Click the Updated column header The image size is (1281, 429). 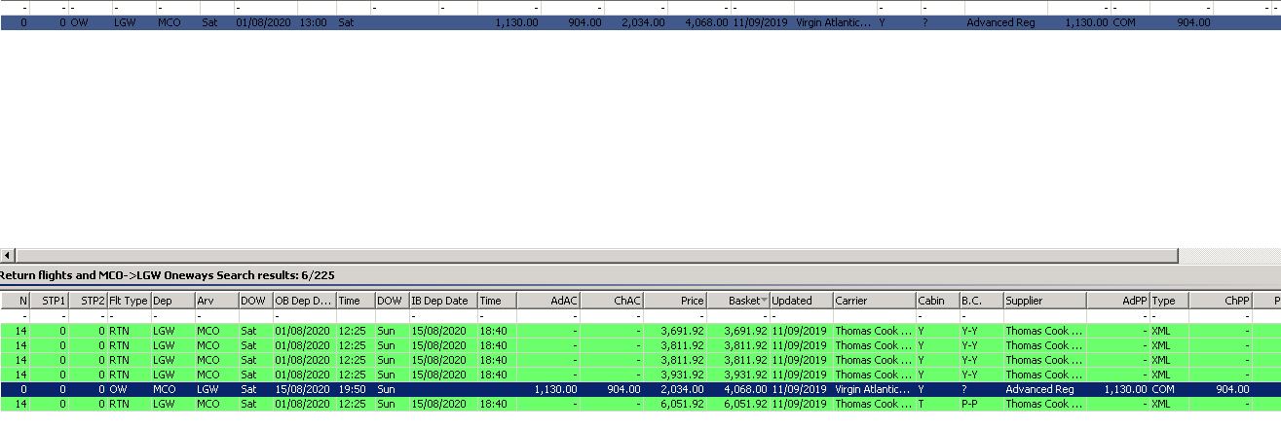click(x=801, y=301)
